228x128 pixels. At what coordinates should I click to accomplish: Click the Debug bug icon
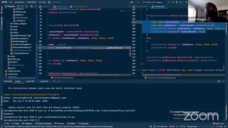(173, 2)
